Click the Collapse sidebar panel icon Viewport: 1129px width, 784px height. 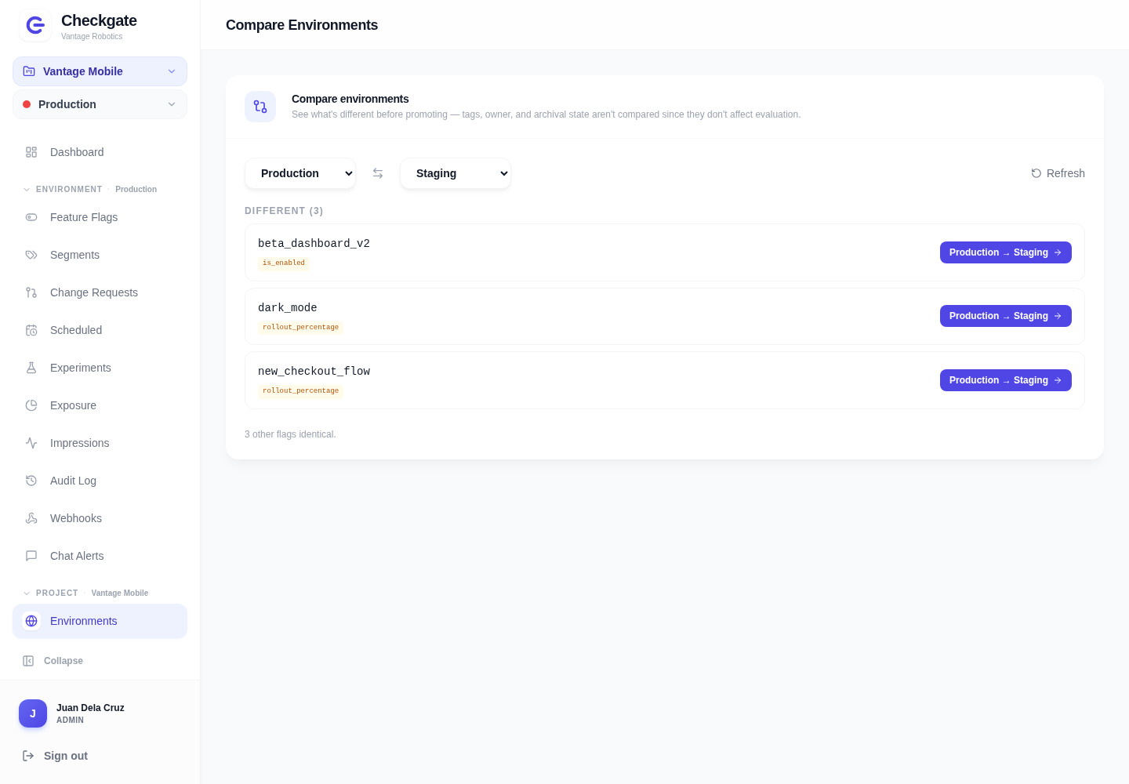point(28,661)
